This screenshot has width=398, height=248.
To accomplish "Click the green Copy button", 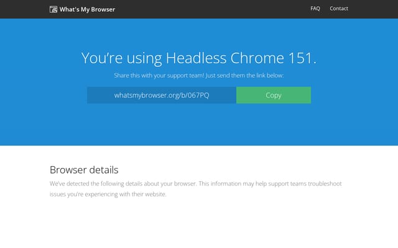I will point(274,95).
